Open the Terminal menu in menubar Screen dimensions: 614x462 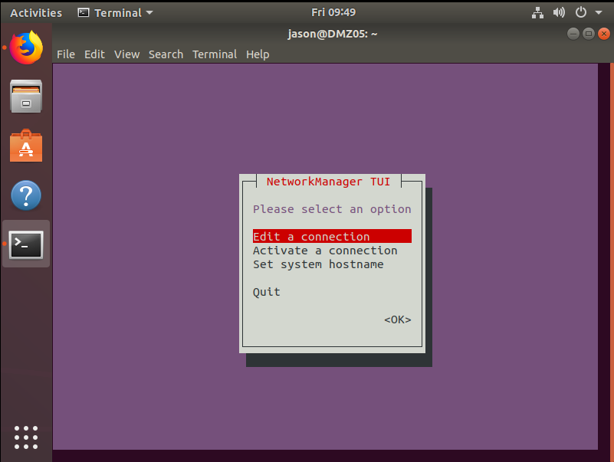[214, 54]
